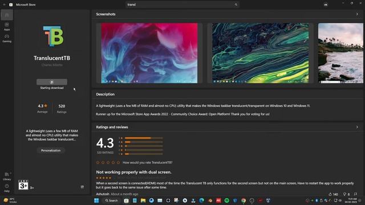Viewport: 365px width, 205px height.
Task: Open the Gaming section in the sidebar
Action: pos(7,38)
